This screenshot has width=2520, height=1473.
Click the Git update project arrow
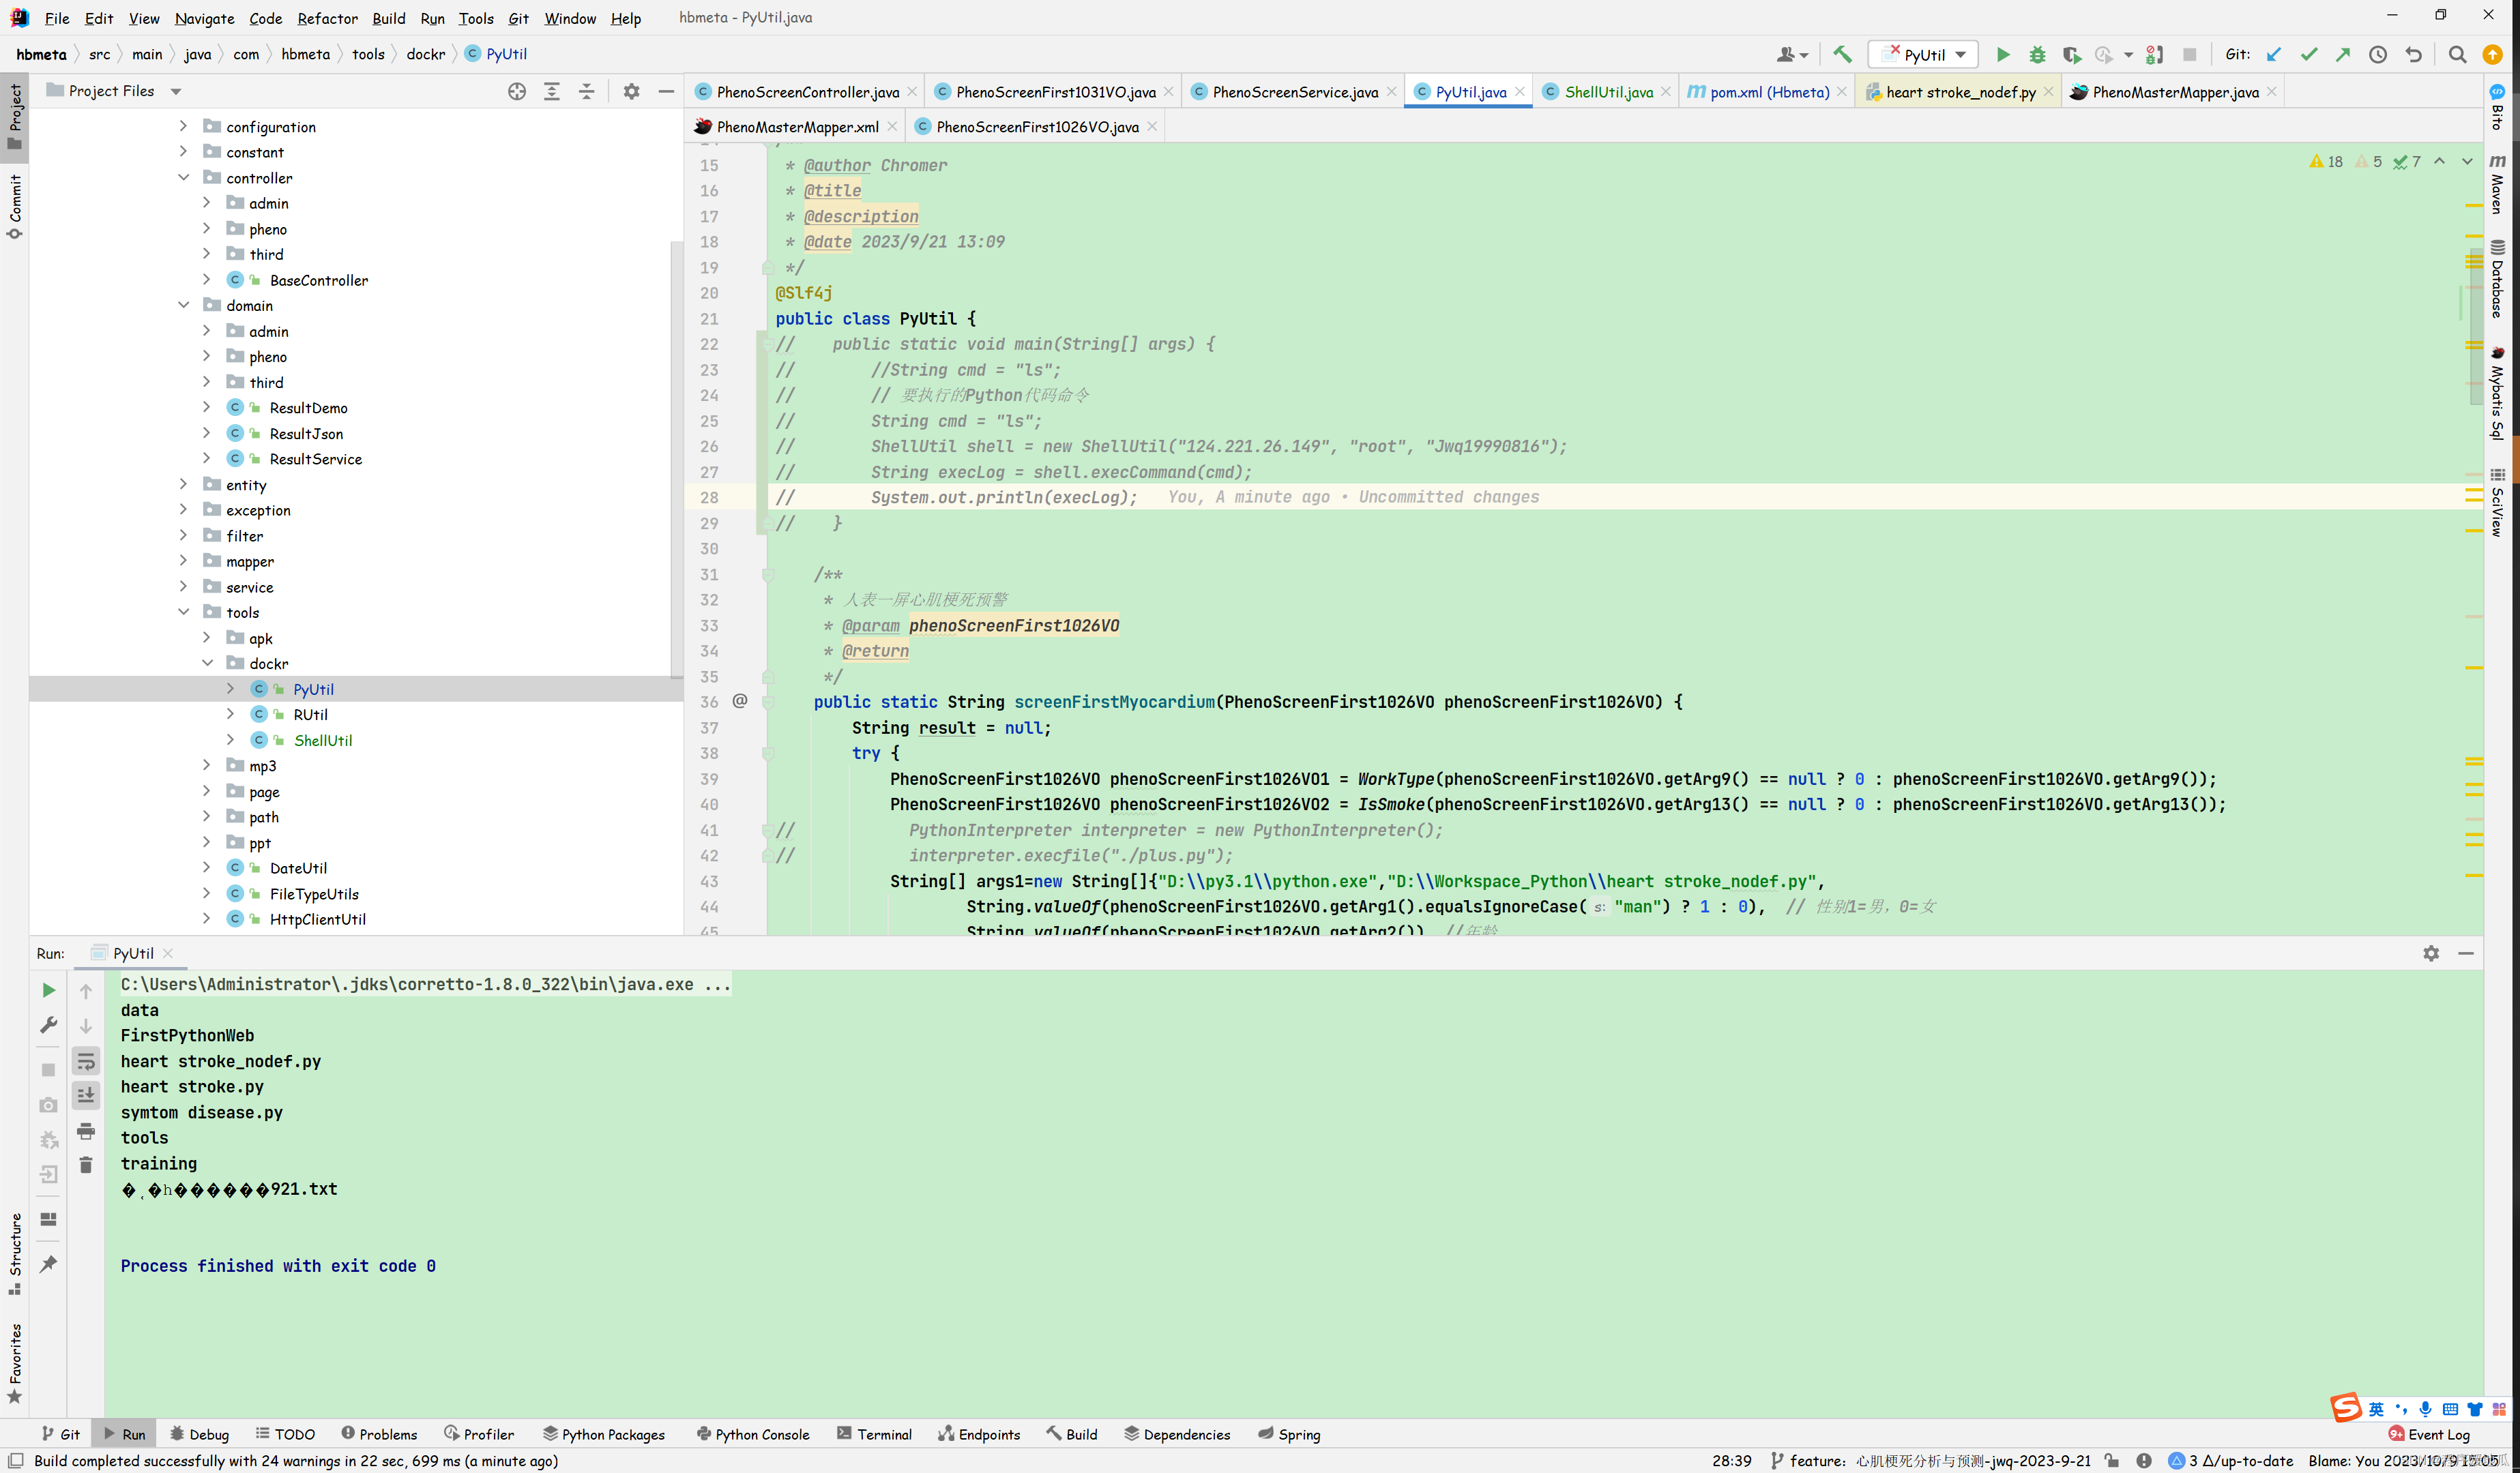2274,55
